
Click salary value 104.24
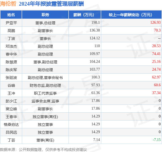tap(95, 61)
